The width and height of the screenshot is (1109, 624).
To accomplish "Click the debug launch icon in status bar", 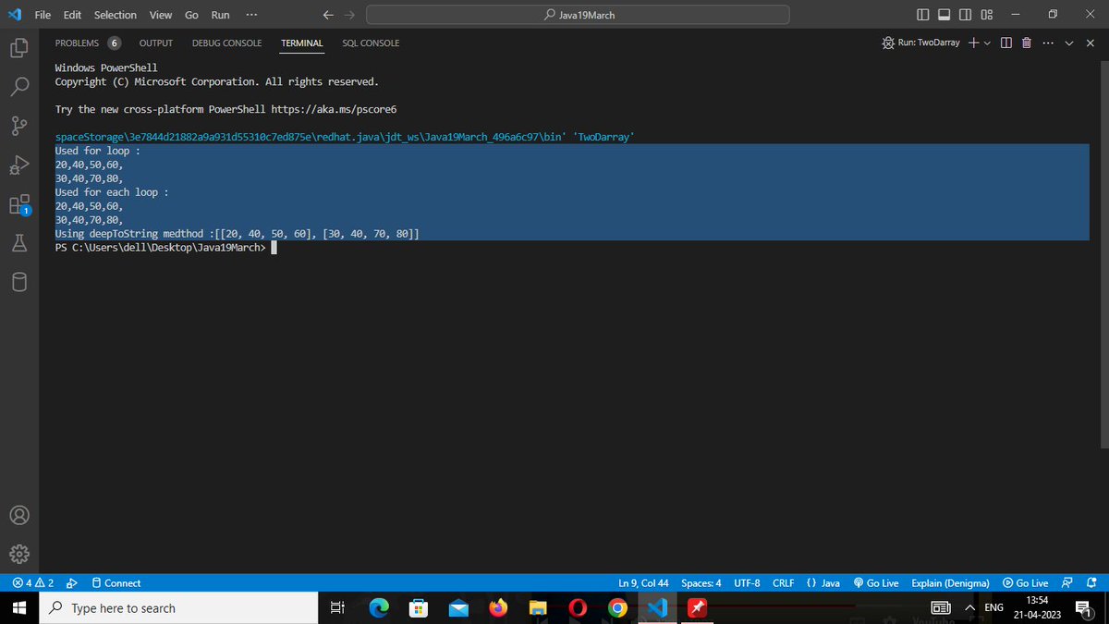I will click(72, 583).
